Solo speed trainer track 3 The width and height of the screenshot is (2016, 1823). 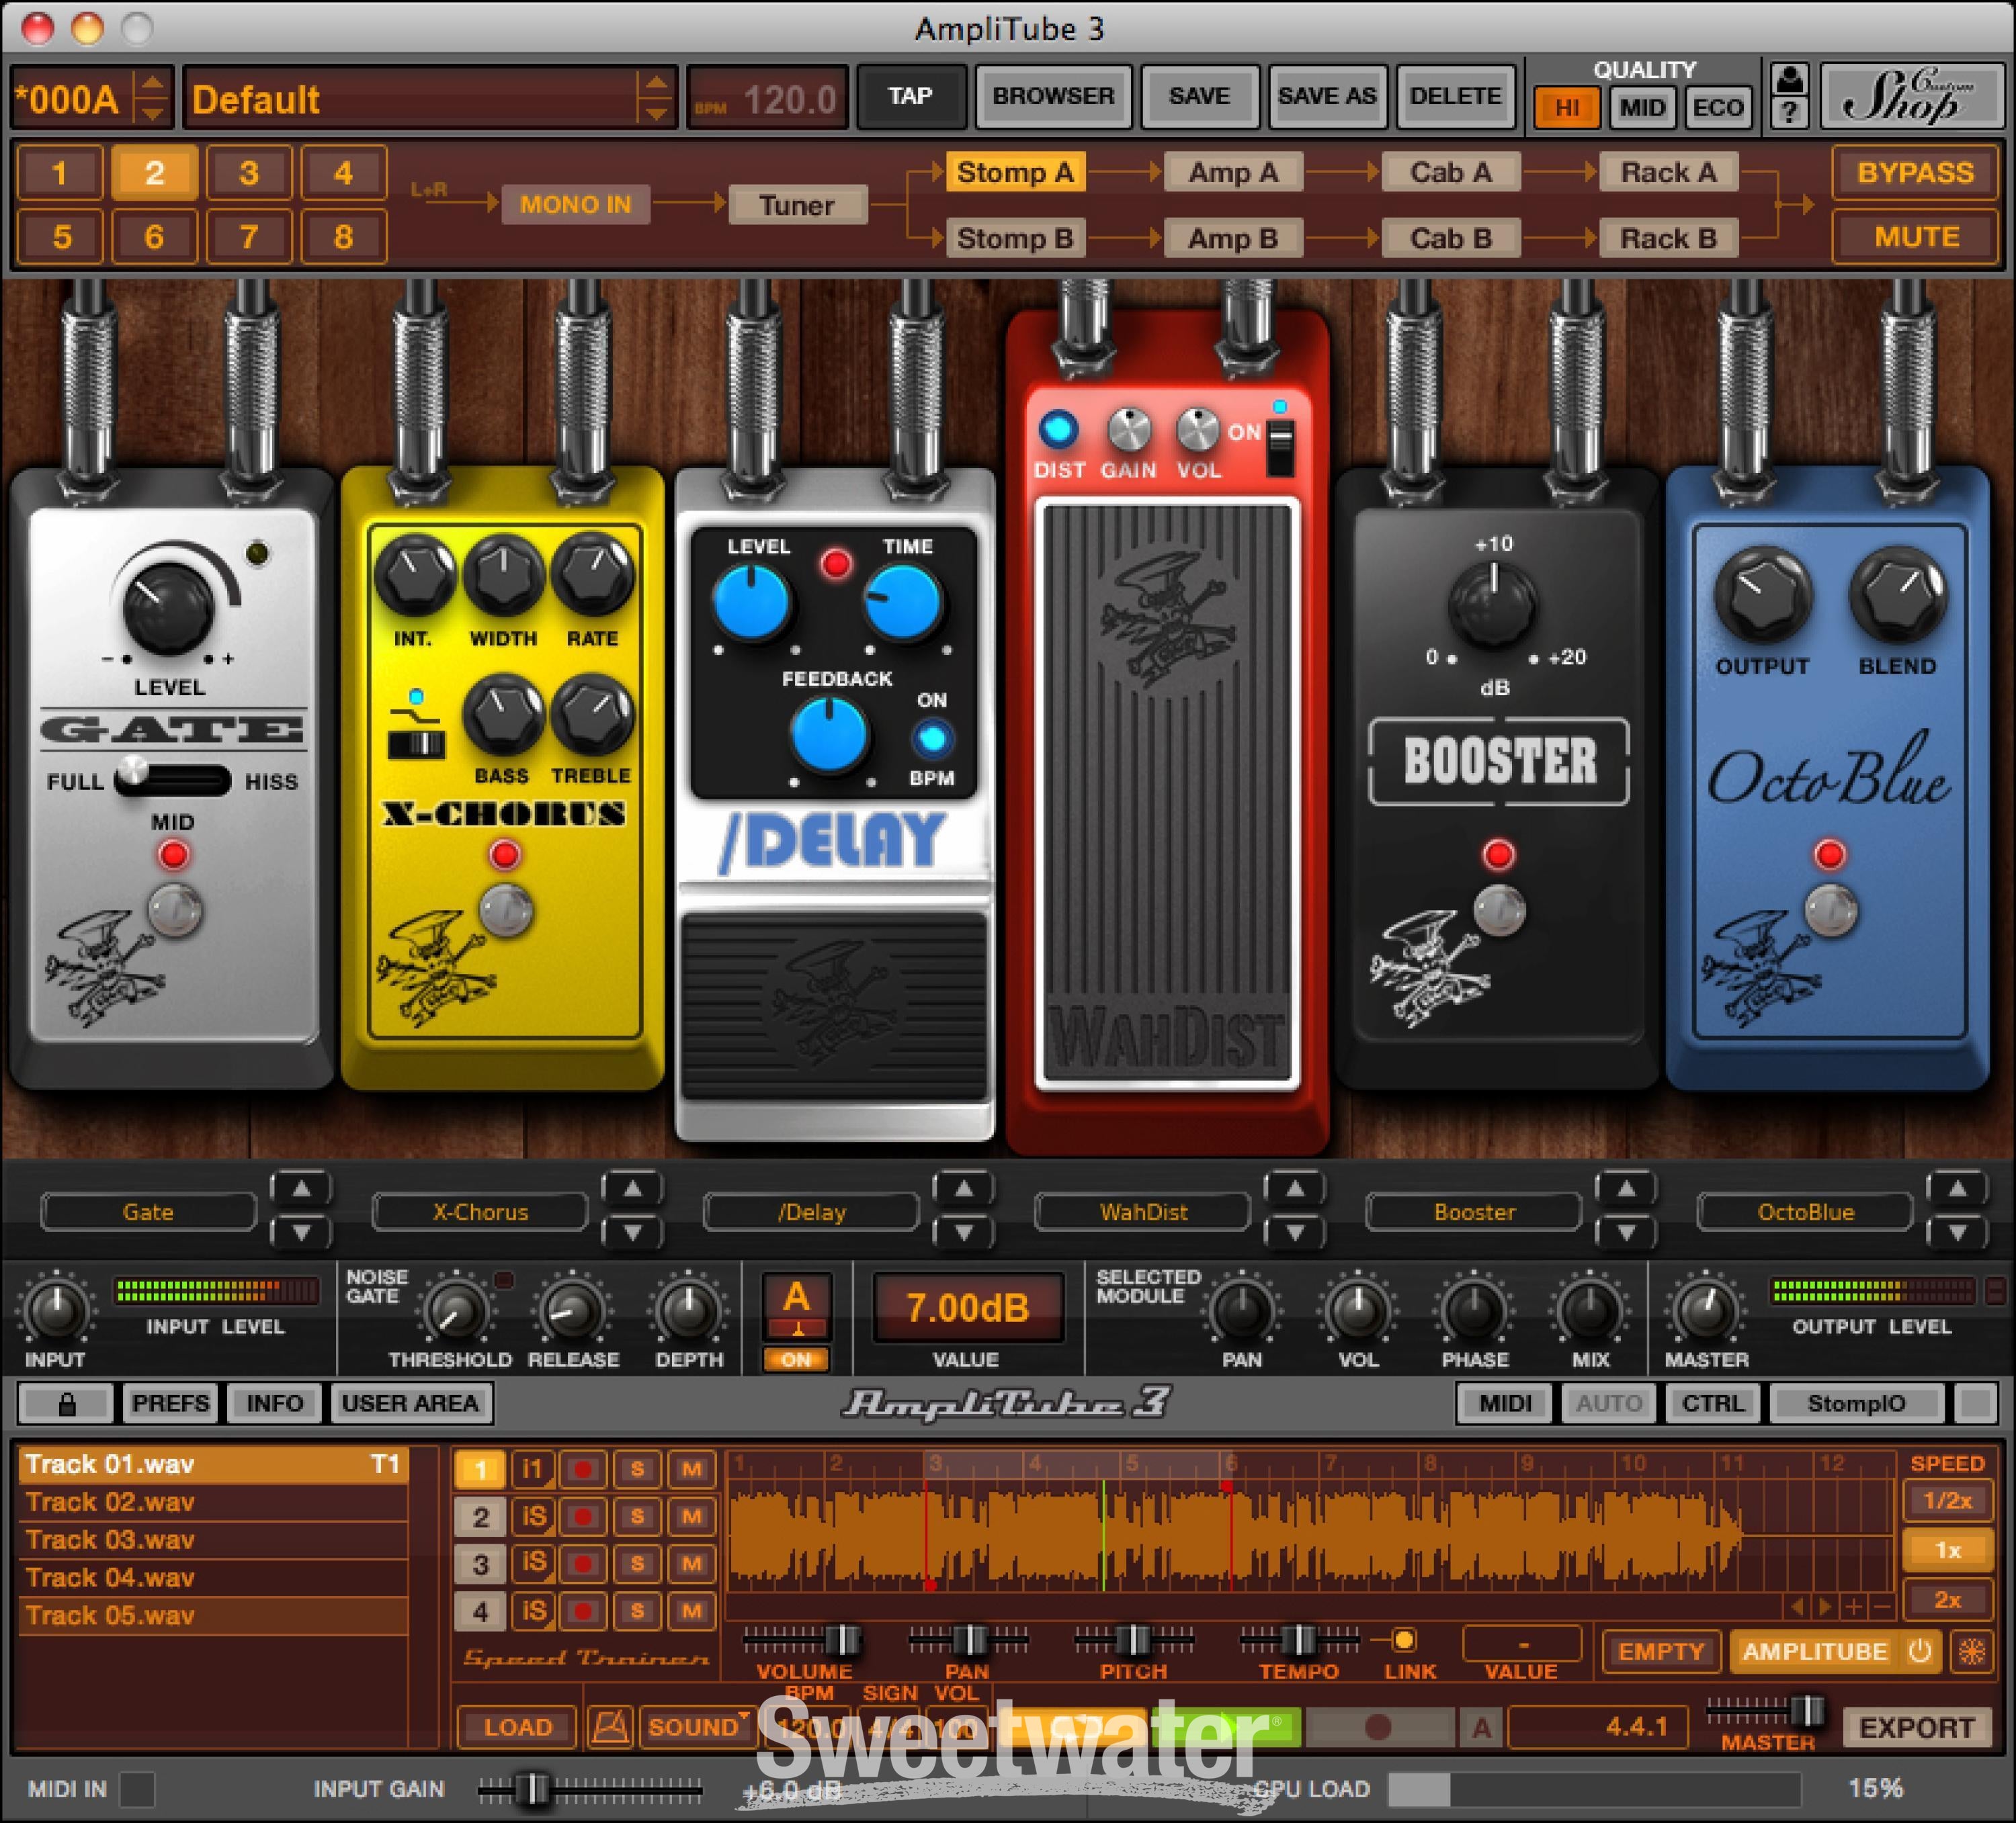tap(637, 1563)
